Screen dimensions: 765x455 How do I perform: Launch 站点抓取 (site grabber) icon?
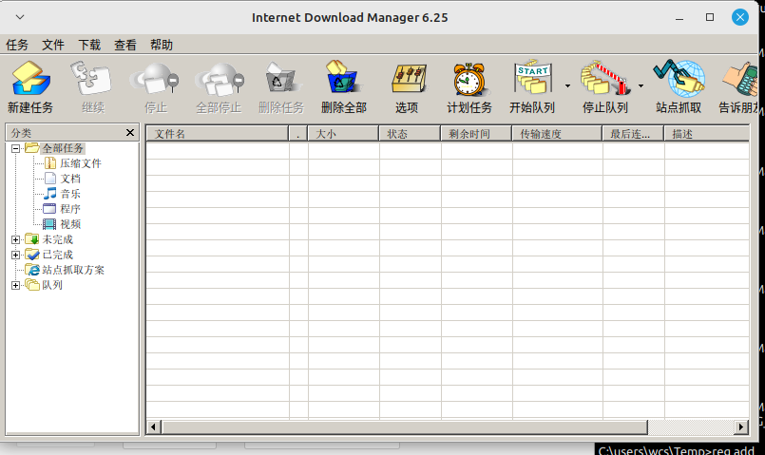(679, 78)
